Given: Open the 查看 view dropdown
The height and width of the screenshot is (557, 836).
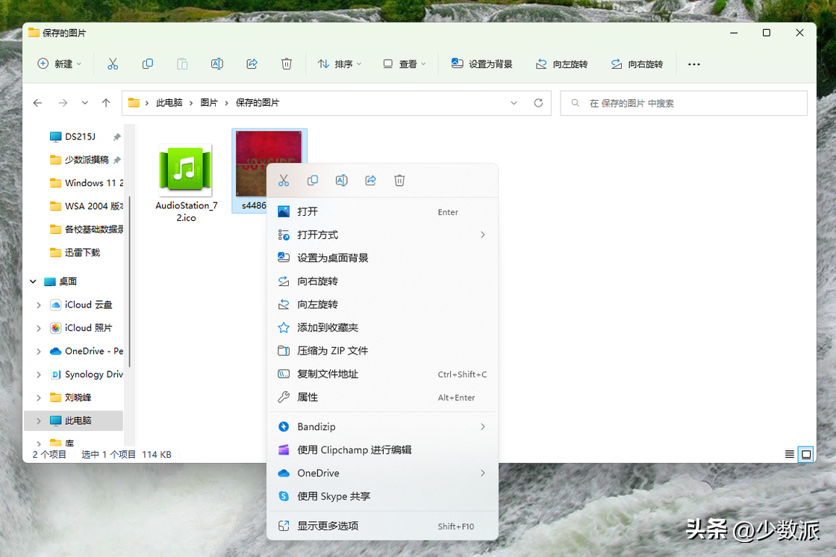Looking at the screenshot, I should [x=405, y=64].
